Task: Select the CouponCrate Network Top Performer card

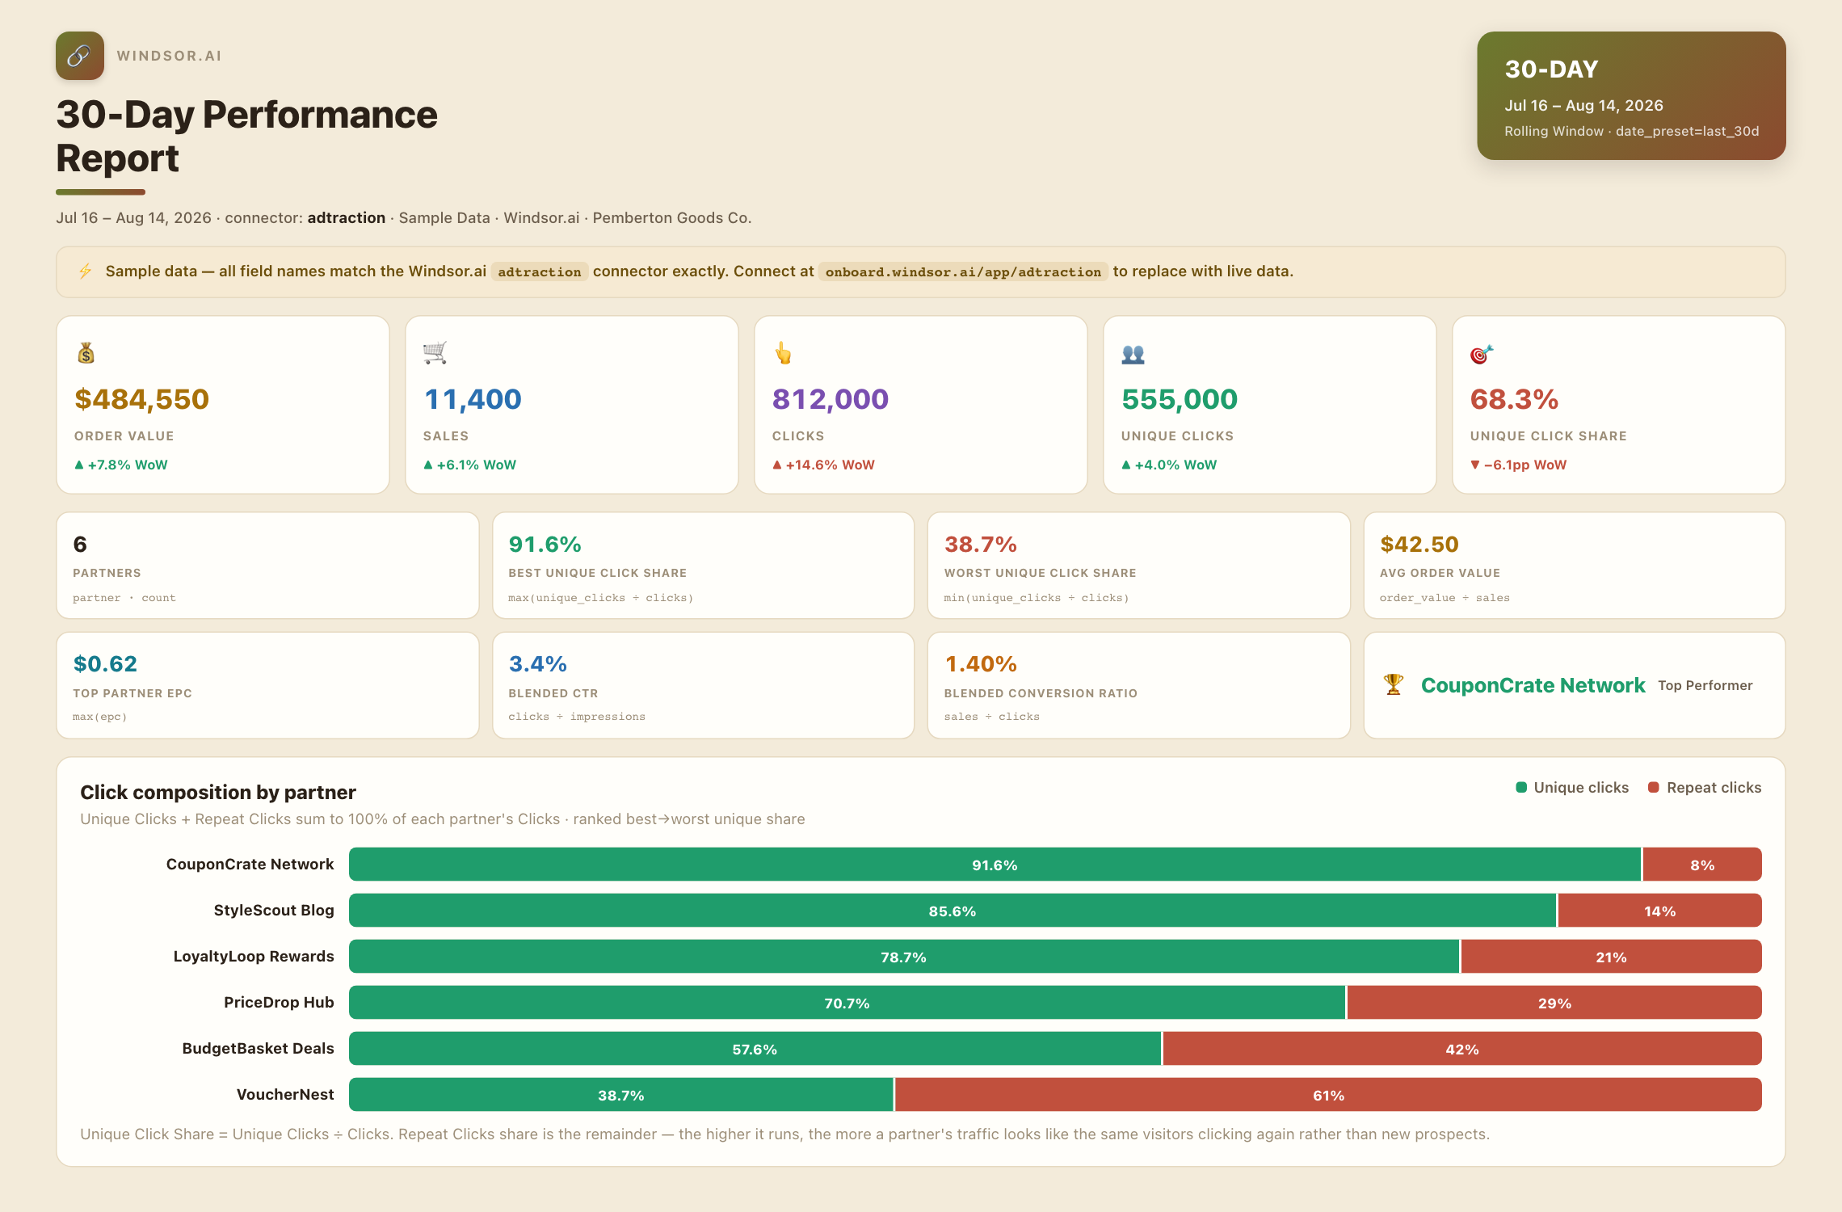Action: pyautogui.click(x=1574, y=685)
